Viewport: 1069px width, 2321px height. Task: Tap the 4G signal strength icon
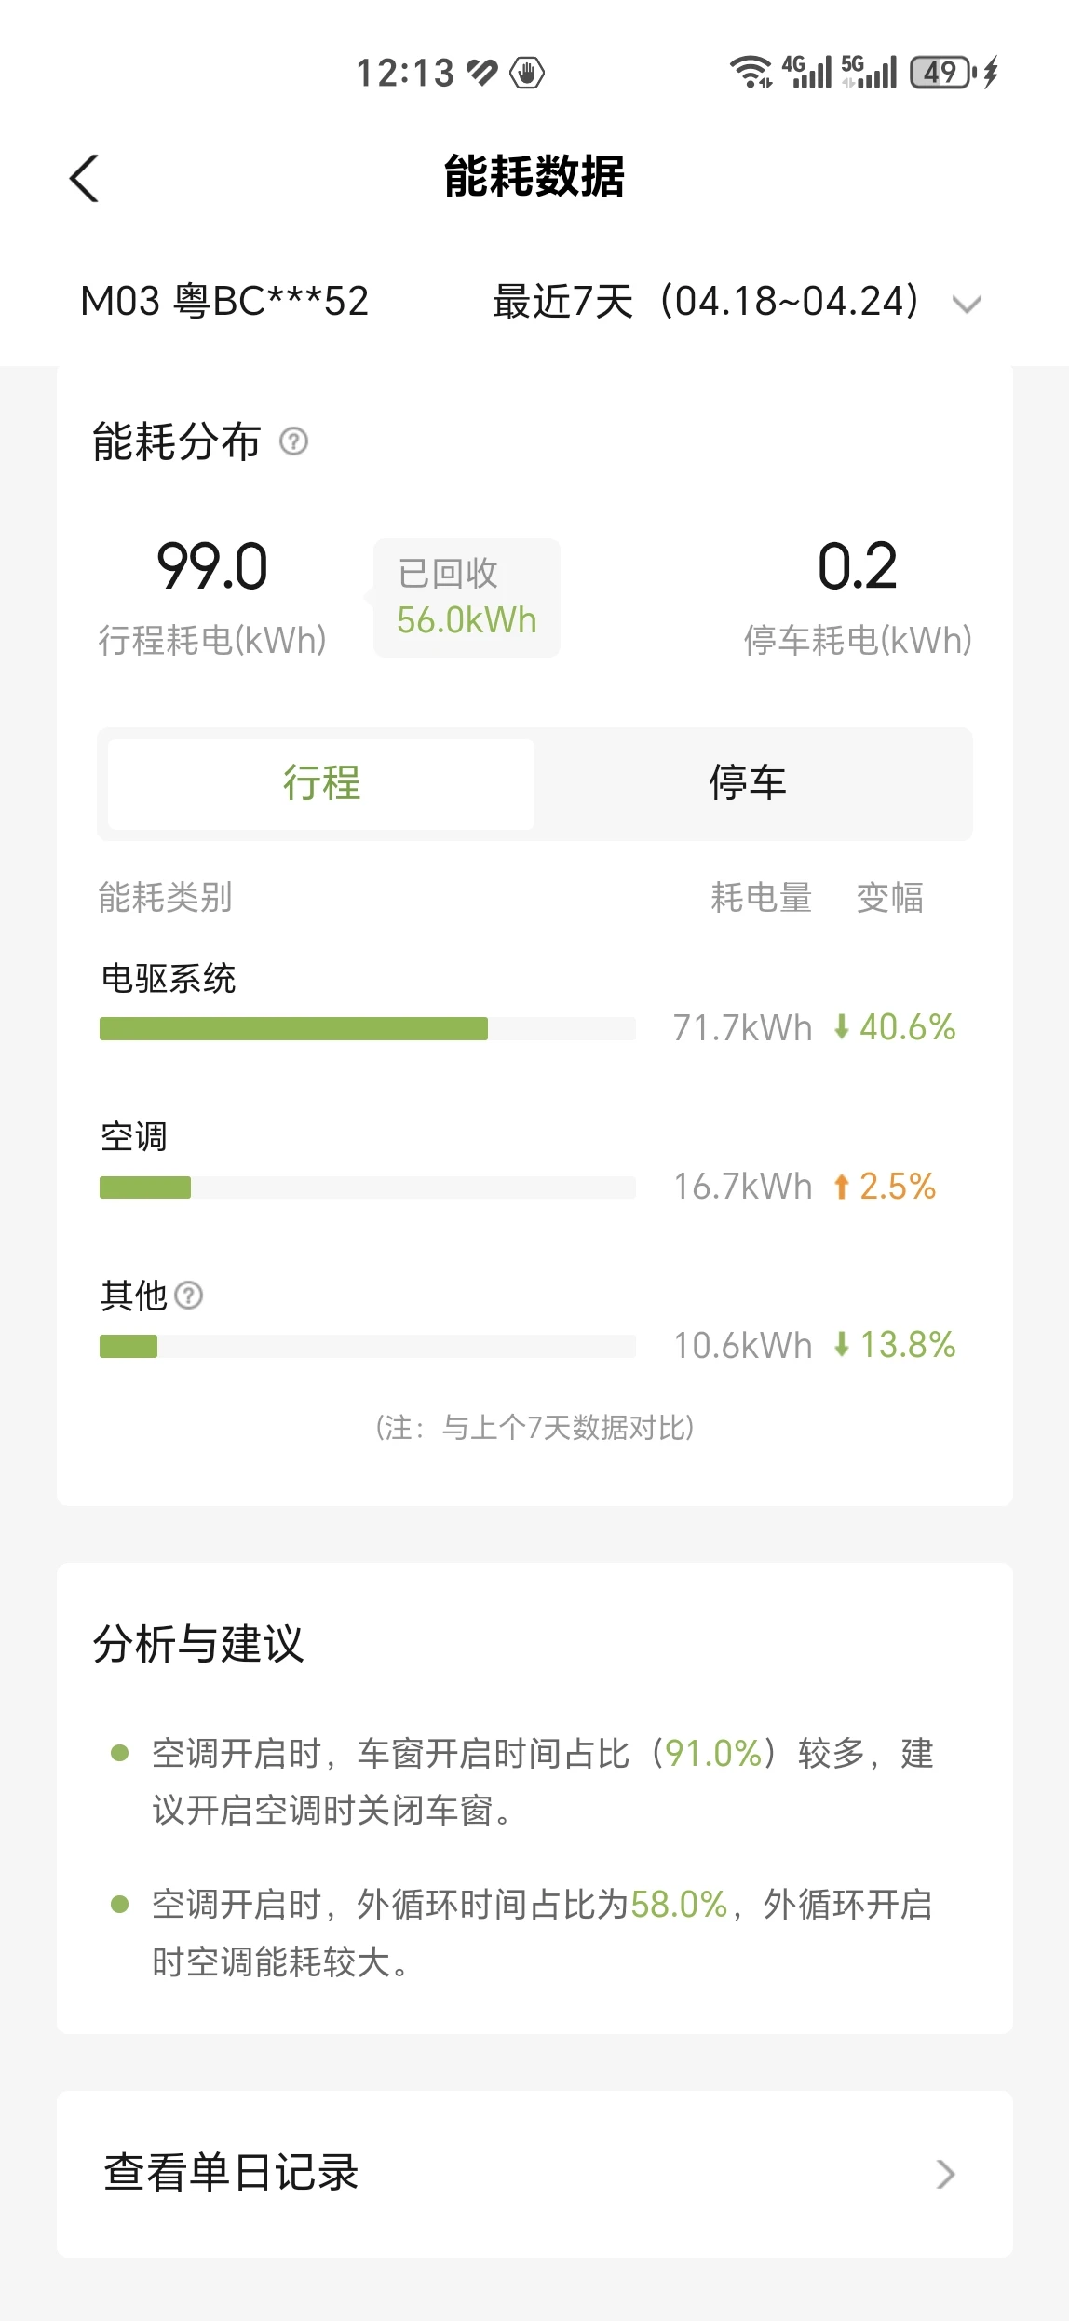806,72
